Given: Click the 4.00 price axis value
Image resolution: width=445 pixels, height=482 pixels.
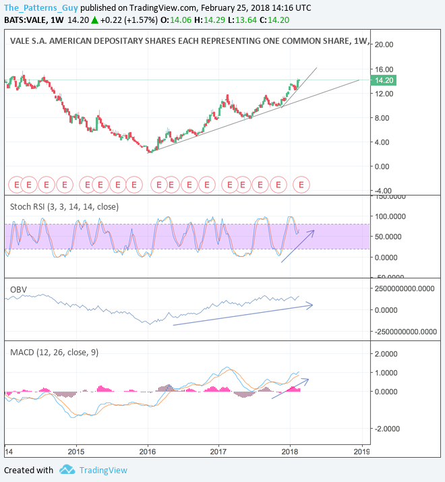Looking at the screenshot, I should tap(382, 142).
